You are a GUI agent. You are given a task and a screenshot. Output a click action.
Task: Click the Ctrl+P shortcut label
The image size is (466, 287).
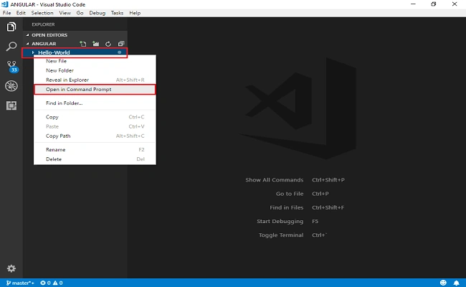[x=320, y=194]
